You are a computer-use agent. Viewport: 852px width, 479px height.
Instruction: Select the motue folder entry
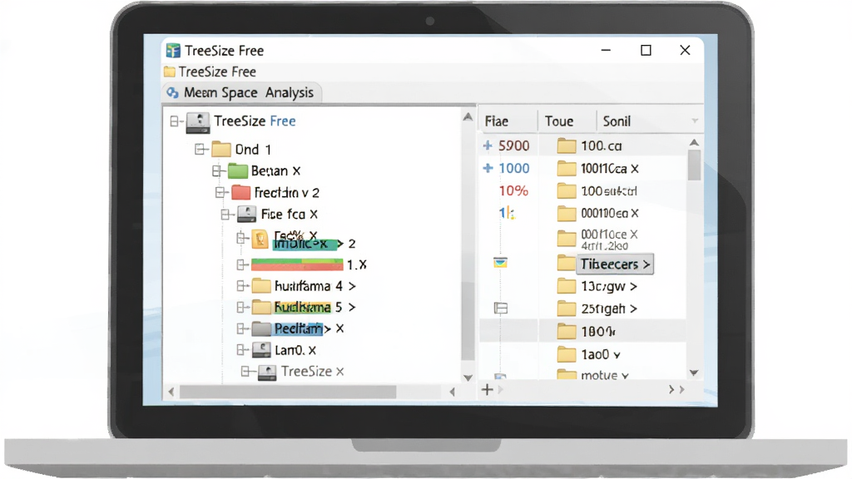point(592,375)
